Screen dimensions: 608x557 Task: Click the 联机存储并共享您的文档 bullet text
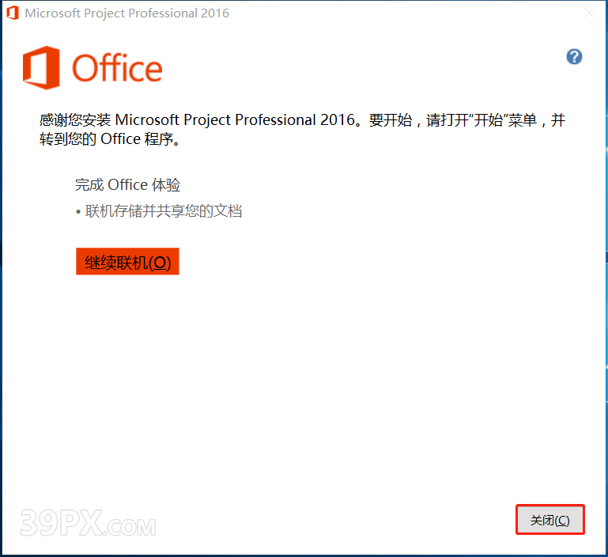coord(164,211)
